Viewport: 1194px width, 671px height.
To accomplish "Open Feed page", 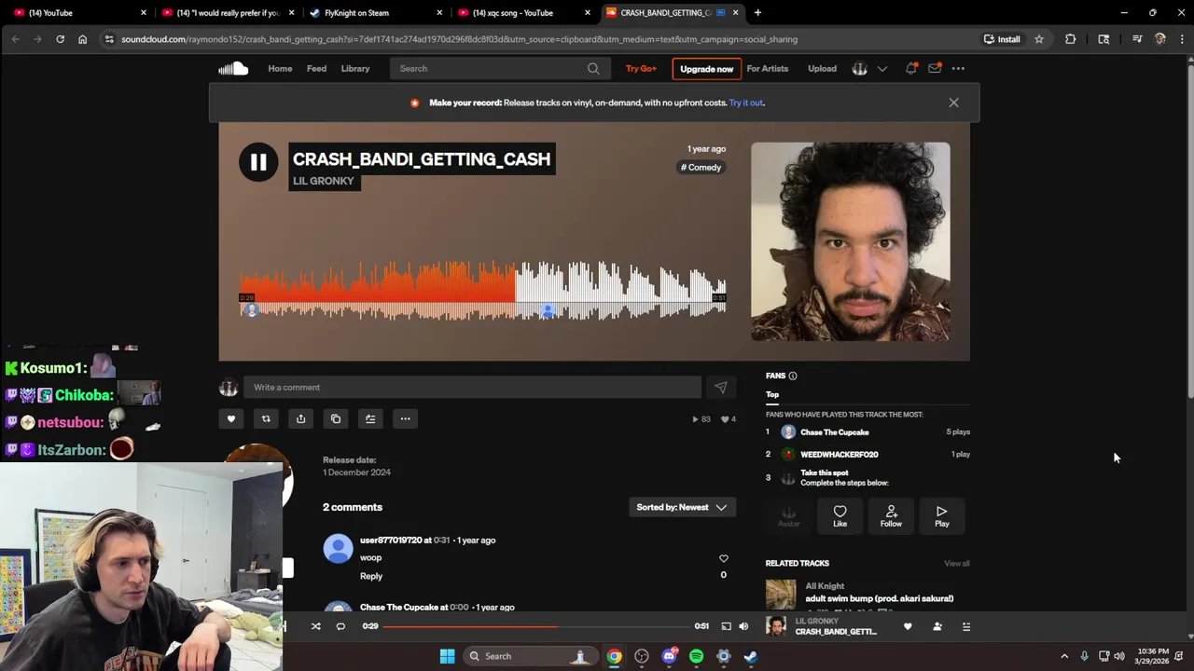I will point(316,68).
